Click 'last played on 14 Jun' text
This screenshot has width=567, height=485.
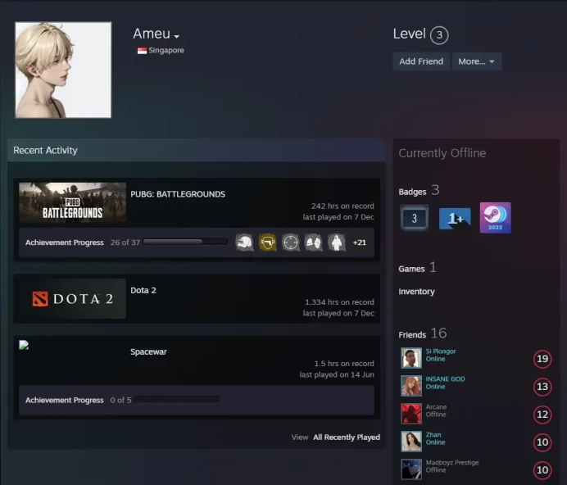pos(337,375)
